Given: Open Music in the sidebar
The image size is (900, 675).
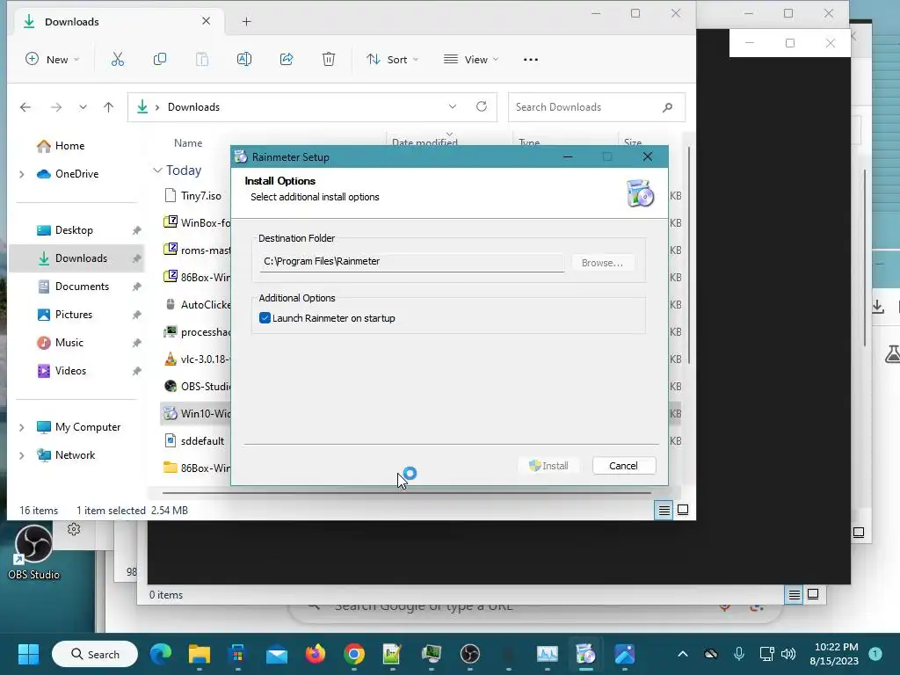Looking at the screenshot, I should click(x=69, y=343).
